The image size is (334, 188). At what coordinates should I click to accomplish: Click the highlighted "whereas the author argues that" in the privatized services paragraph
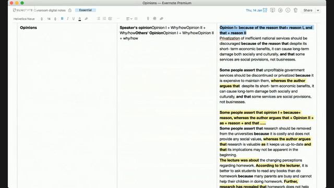click(x=263, y=84)
